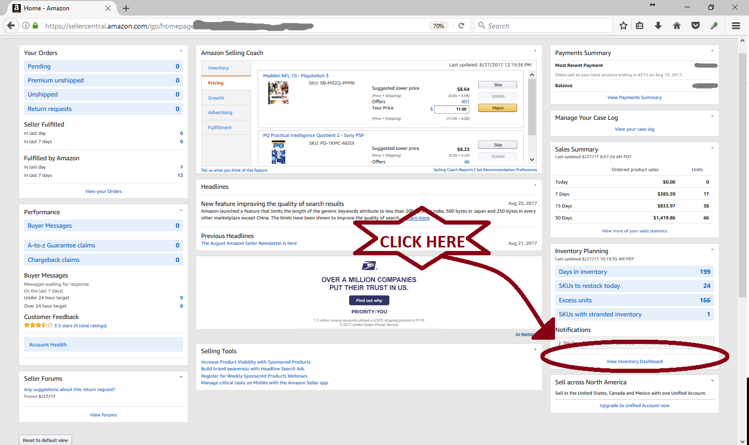Click View your Orders link
Viewport: 749px width, 445px height.
click(103, 191)
